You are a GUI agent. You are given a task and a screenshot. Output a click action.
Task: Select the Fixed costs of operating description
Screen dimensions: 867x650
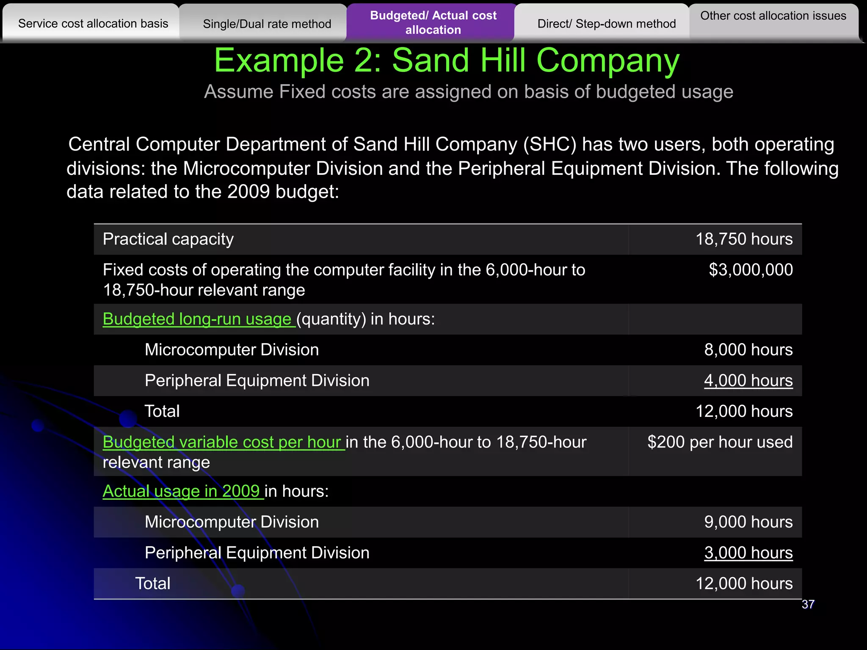(x=344, y=280)
